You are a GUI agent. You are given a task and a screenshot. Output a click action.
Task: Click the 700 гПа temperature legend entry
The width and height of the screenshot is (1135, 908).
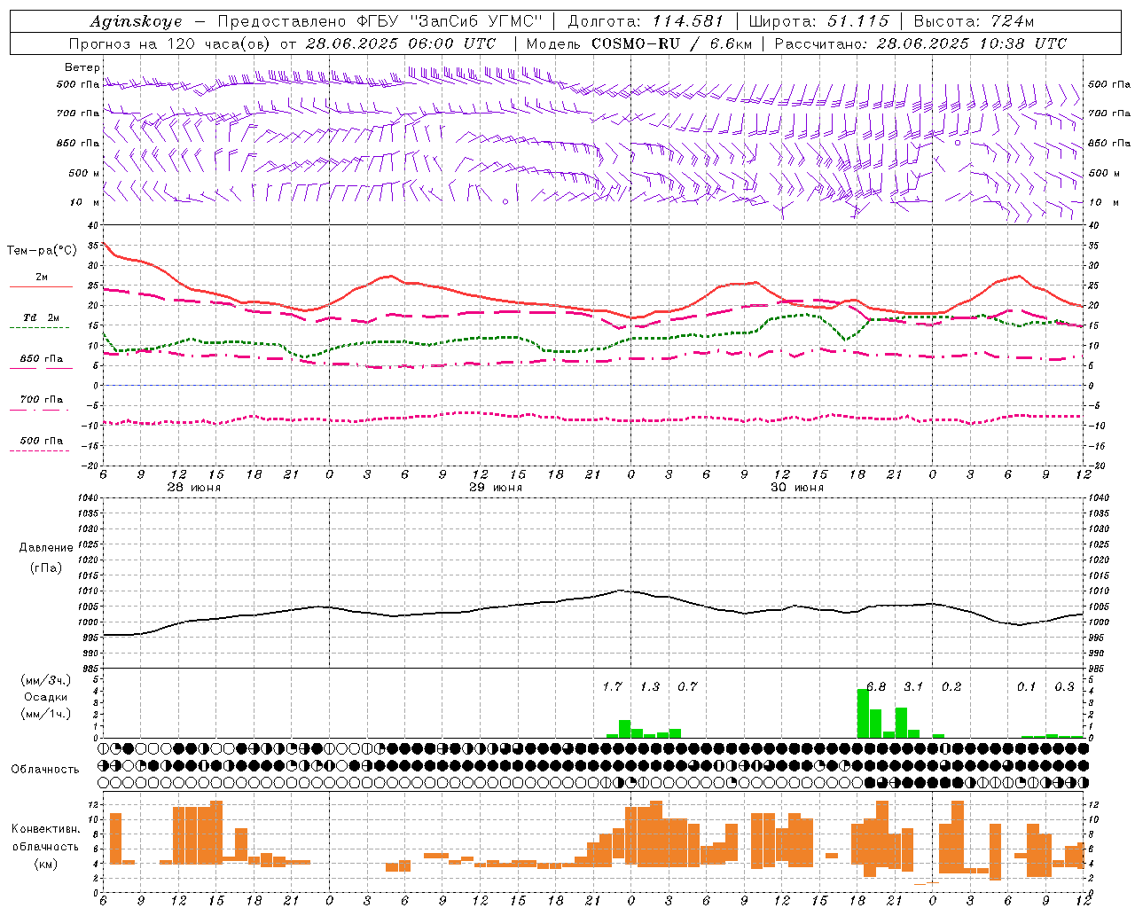tap(41, 399)
